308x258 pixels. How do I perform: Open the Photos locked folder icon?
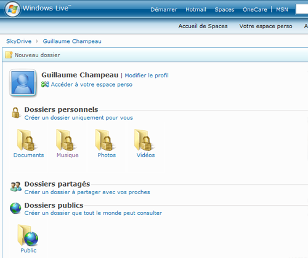(x=105, y=140)
